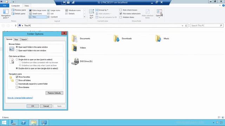Uncheck File name extensions

pos(121,14)
